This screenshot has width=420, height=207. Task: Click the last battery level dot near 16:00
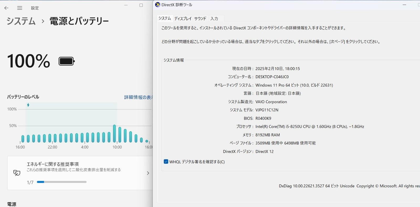[147, 141]
